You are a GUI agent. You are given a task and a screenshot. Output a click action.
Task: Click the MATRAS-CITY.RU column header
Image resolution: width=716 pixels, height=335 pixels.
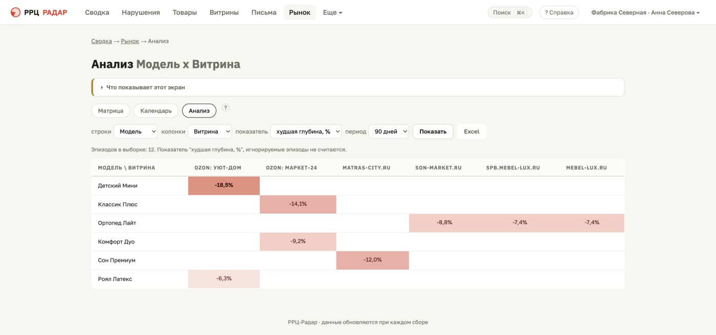(x=367, y=168)
